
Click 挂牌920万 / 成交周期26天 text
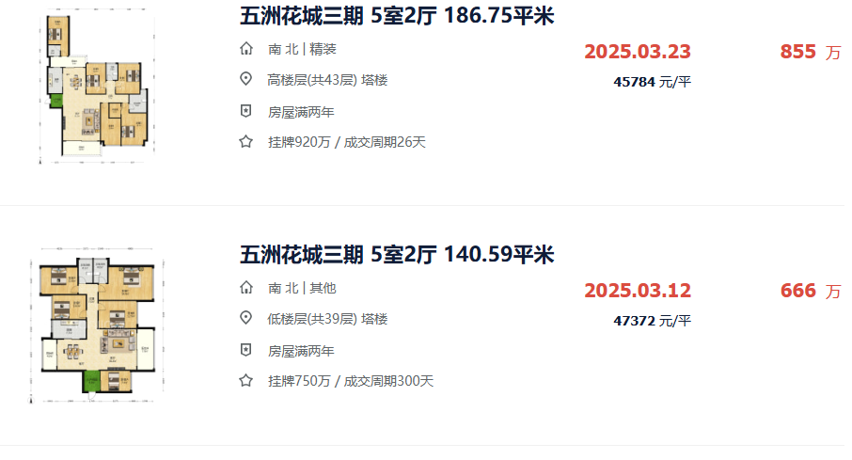coord(347,142)
